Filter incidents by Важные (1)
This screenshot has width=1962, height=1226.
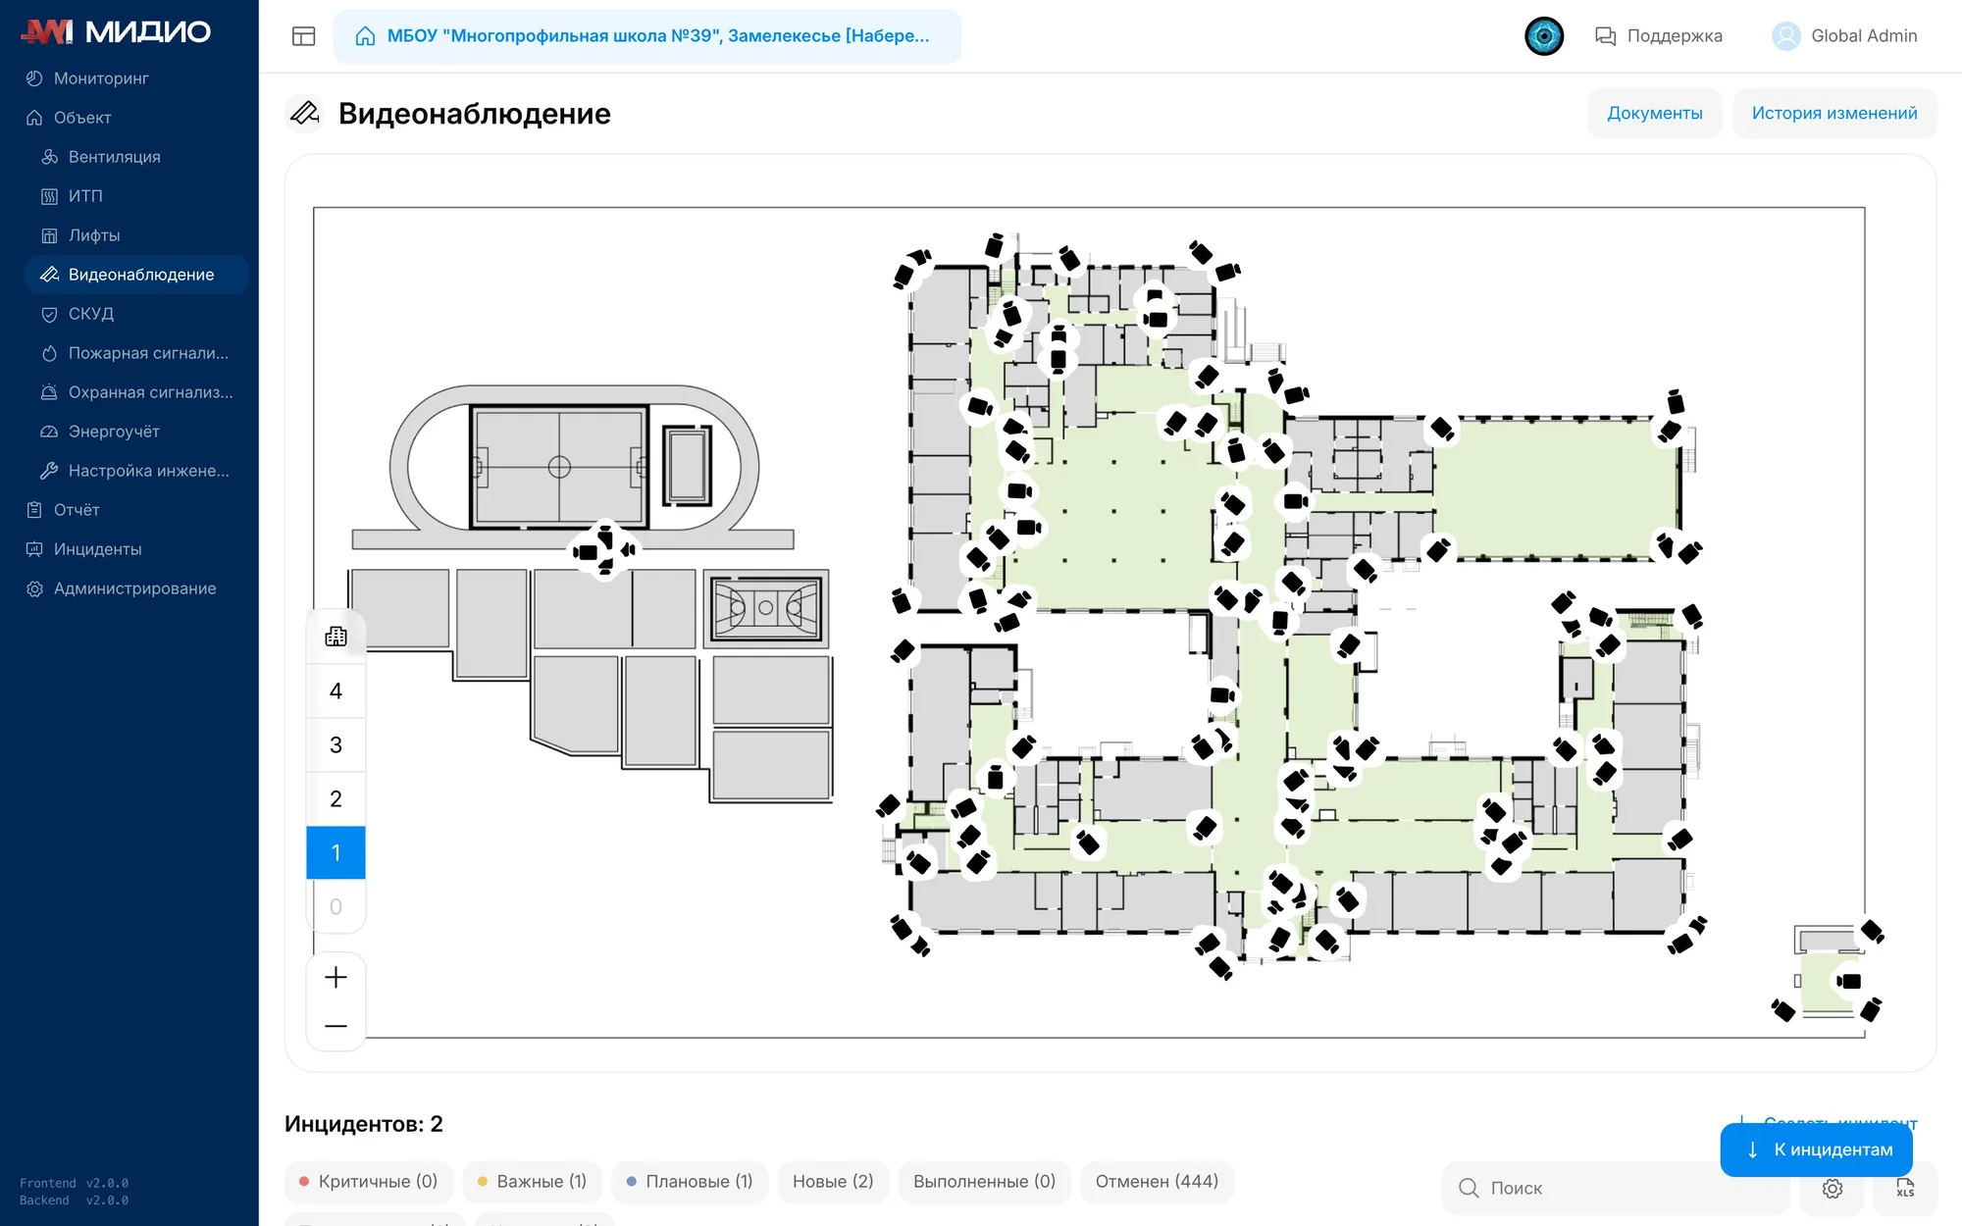(532, 1182)
